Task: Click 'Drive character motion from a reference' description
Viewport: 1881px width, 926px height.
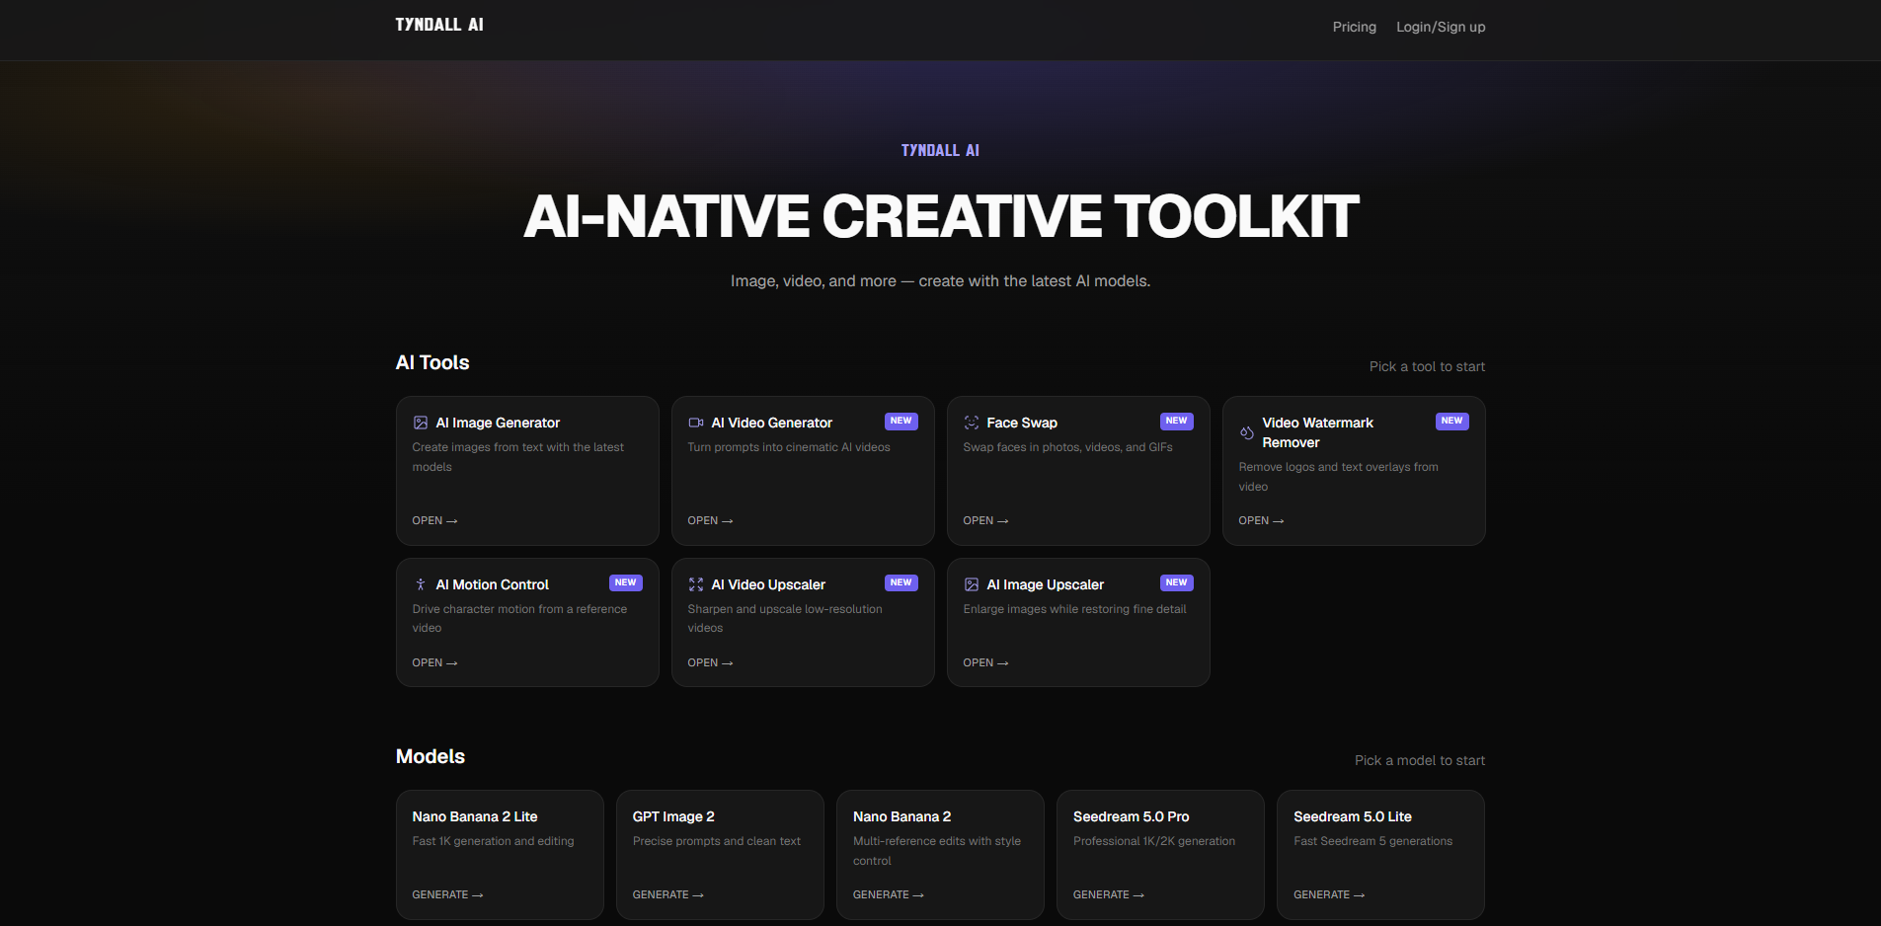Action: 519,618
